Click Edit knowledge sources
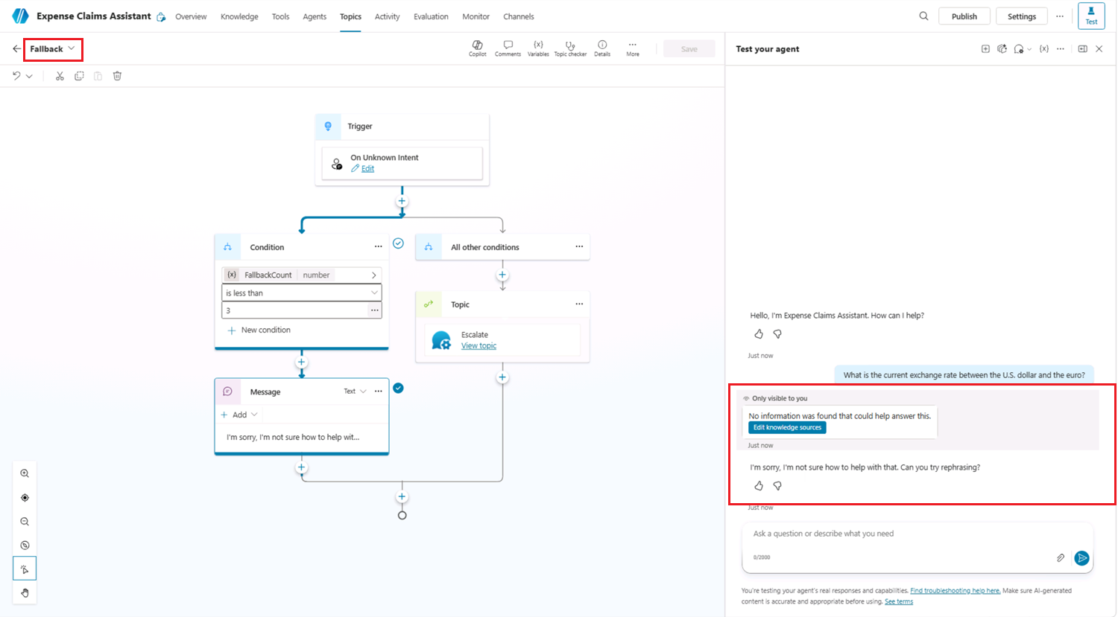The width and height of the screenshot is (1118, 617). point(787,427)
